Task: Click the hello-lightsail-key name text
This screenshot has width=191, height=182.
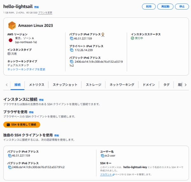Action: click(x=135, y=167)
